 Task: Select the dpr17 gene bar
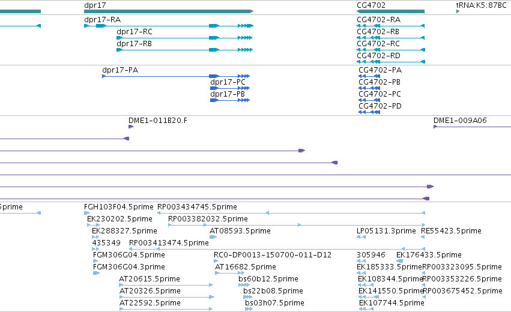[169, 11]
